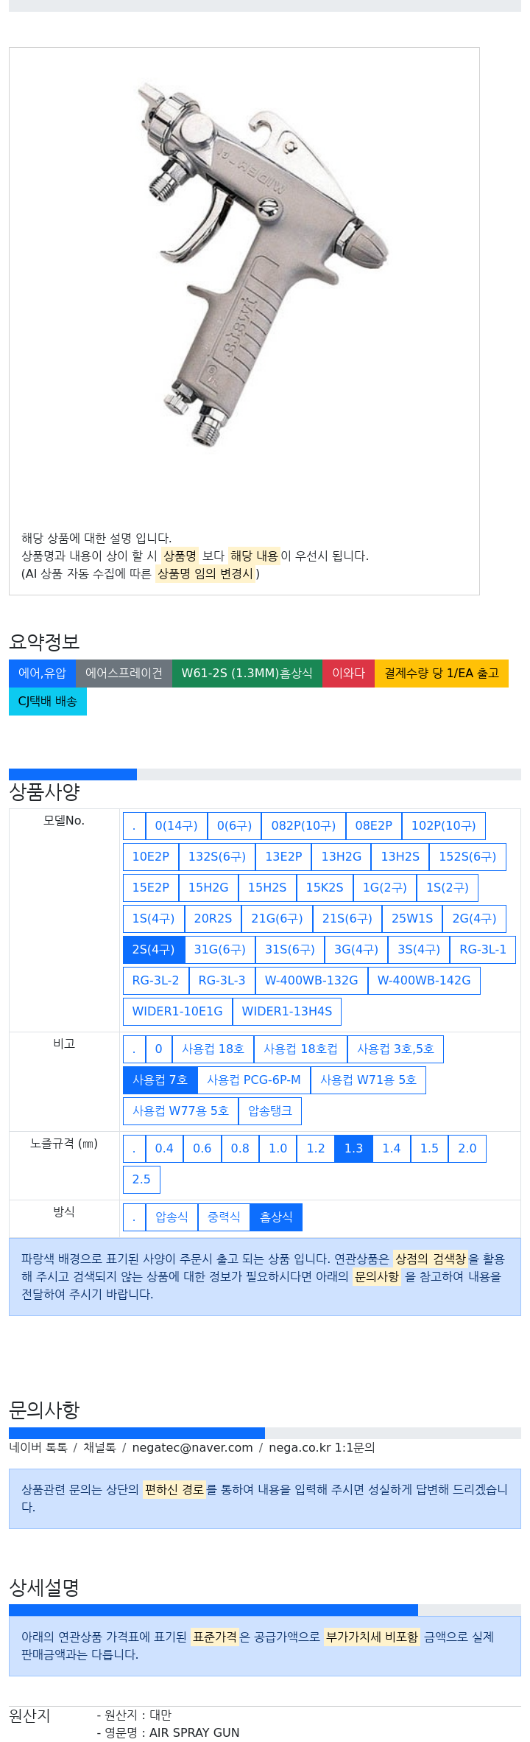The image size is (530, 1742).
Task: Select model RG-3L-1
Action: [x=483, y=949]
